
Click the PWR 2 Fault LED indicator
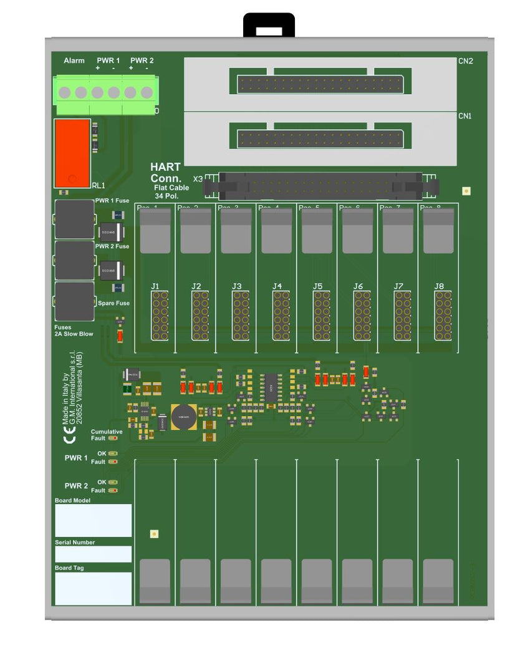[x=113, y=490]
